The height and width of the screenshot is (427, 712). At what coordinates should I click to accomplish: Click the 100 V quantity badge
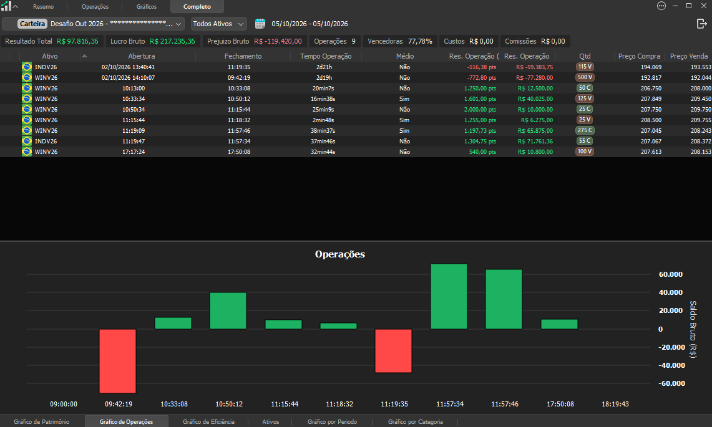[585, 151]
